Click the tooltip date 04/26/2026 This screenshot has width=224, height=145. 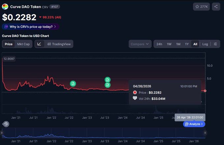pos(142,86)
